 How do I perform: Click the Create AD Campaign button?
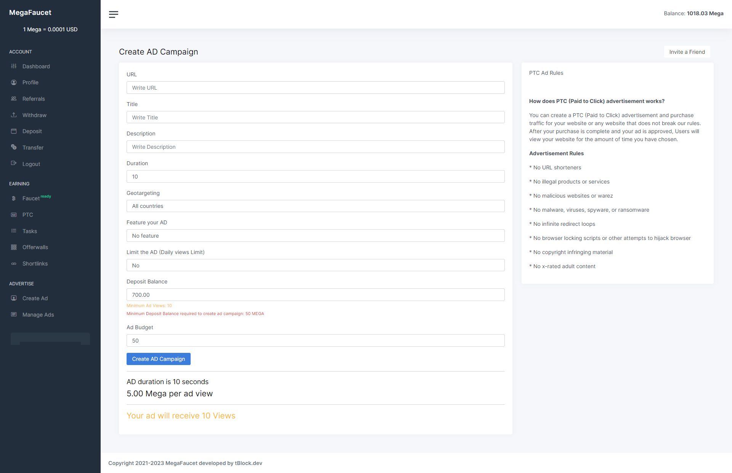click(159, 359)
